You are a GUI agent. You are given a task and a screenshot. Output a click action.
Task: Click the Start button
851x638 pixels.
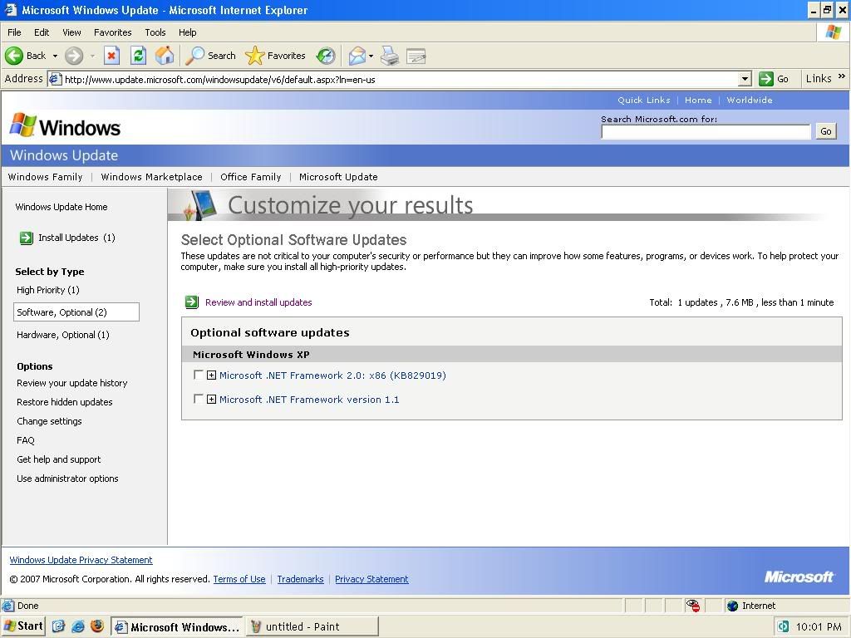tap(22, 626)
